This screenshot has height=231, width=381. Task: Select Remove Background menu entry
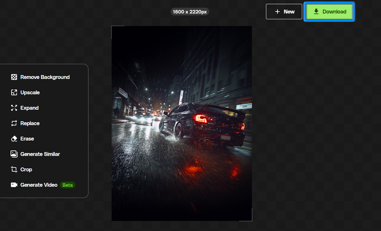point(45,77)
